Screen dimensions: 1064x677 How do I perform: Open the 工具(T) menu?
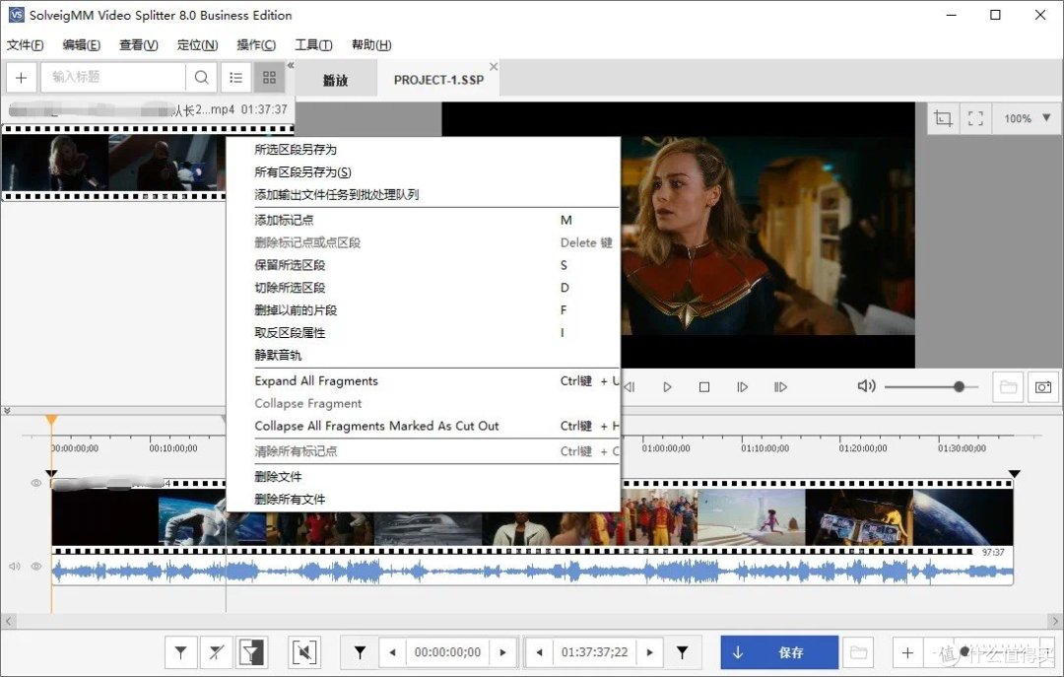(x=313, y=44)
